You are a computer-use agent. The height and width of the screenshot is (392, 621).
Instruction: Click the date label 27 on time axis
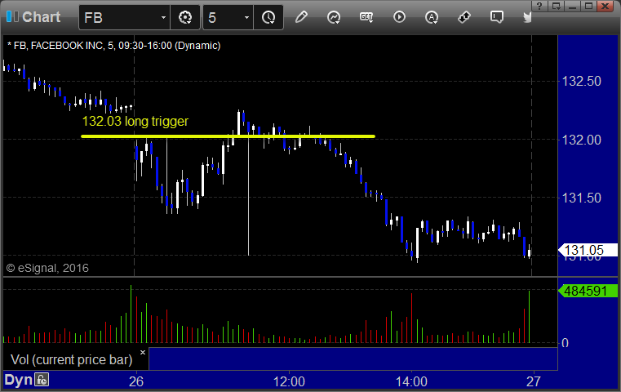point(534,381)
